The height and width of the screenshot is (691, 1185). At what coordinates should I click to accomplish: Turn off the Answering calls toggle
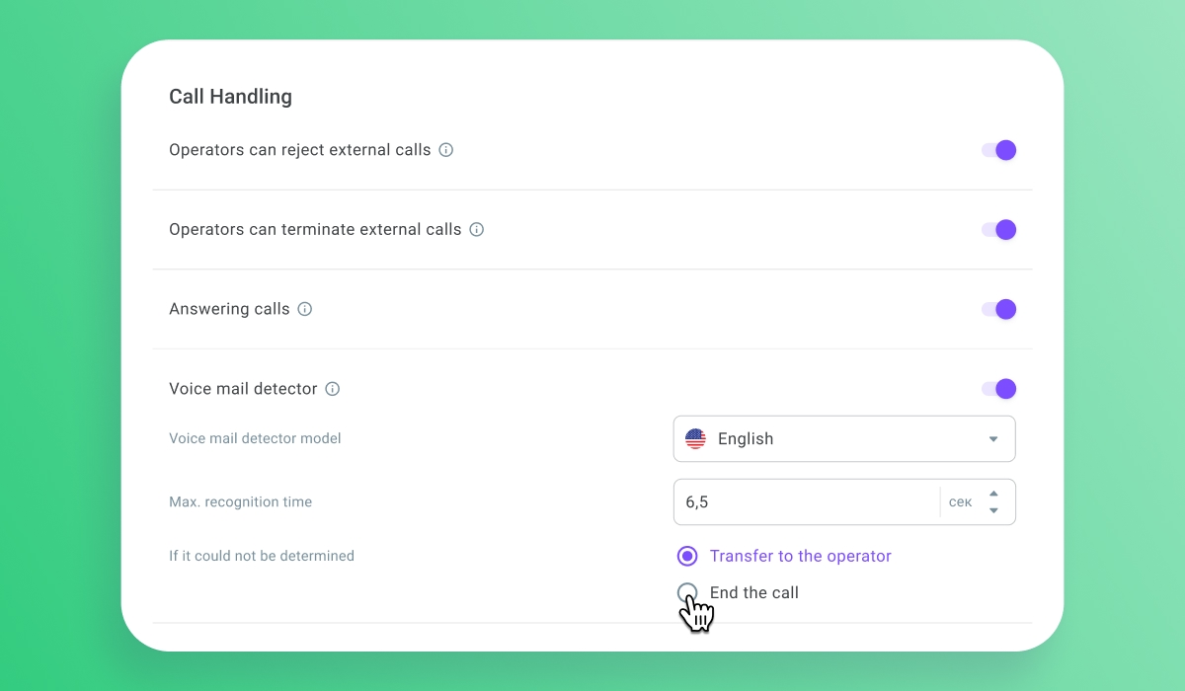click(x=998, y=309)
